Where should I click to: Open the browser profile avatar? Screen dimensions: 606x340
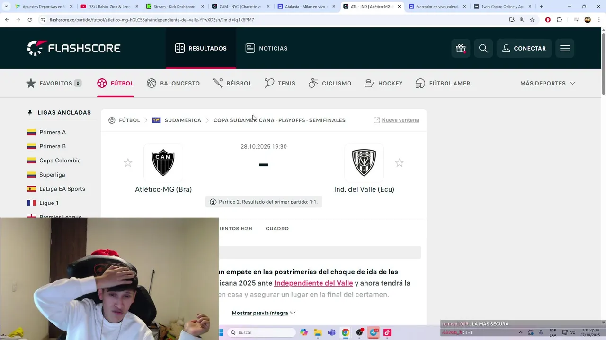click(x=588, y=20)
